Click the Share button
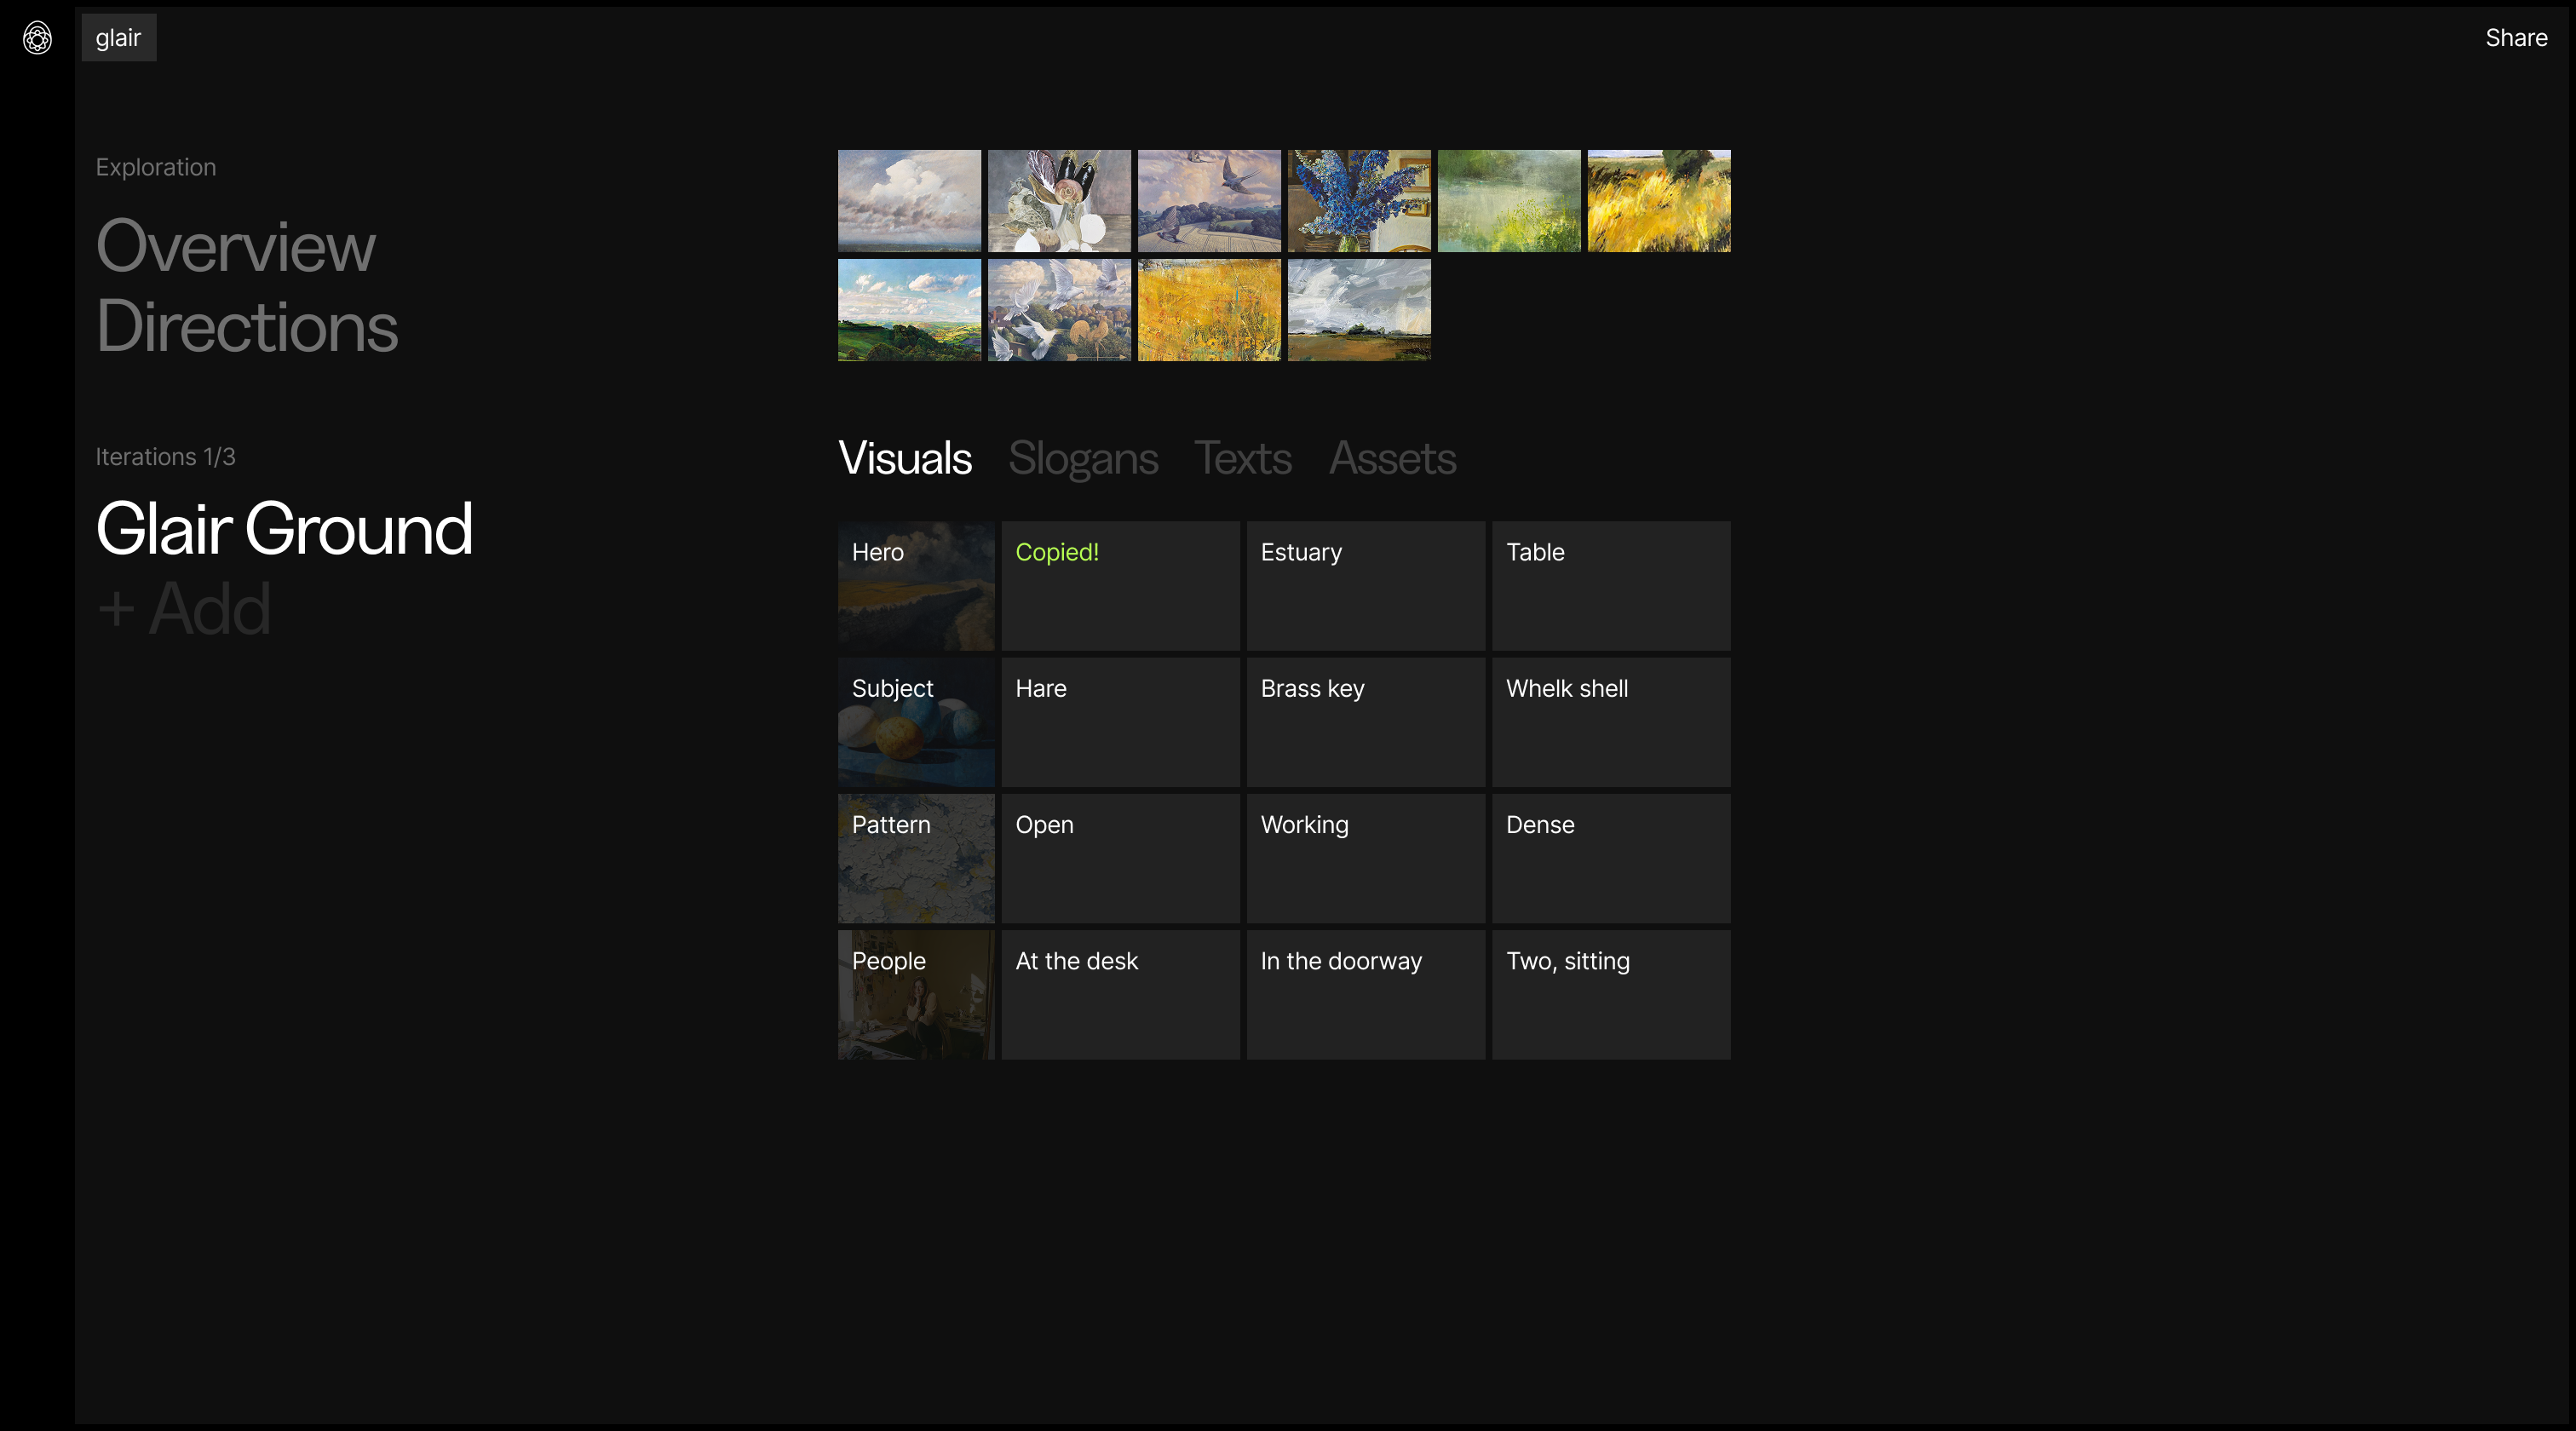Image resolution: width=2576 pixels, height=1431 pixels. pyautogui.click(x=2516, y=38)
